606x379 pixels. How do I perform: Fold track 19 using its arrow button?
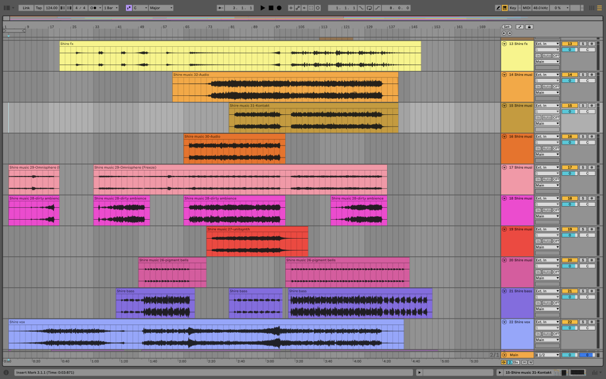[x=504, y=229]
